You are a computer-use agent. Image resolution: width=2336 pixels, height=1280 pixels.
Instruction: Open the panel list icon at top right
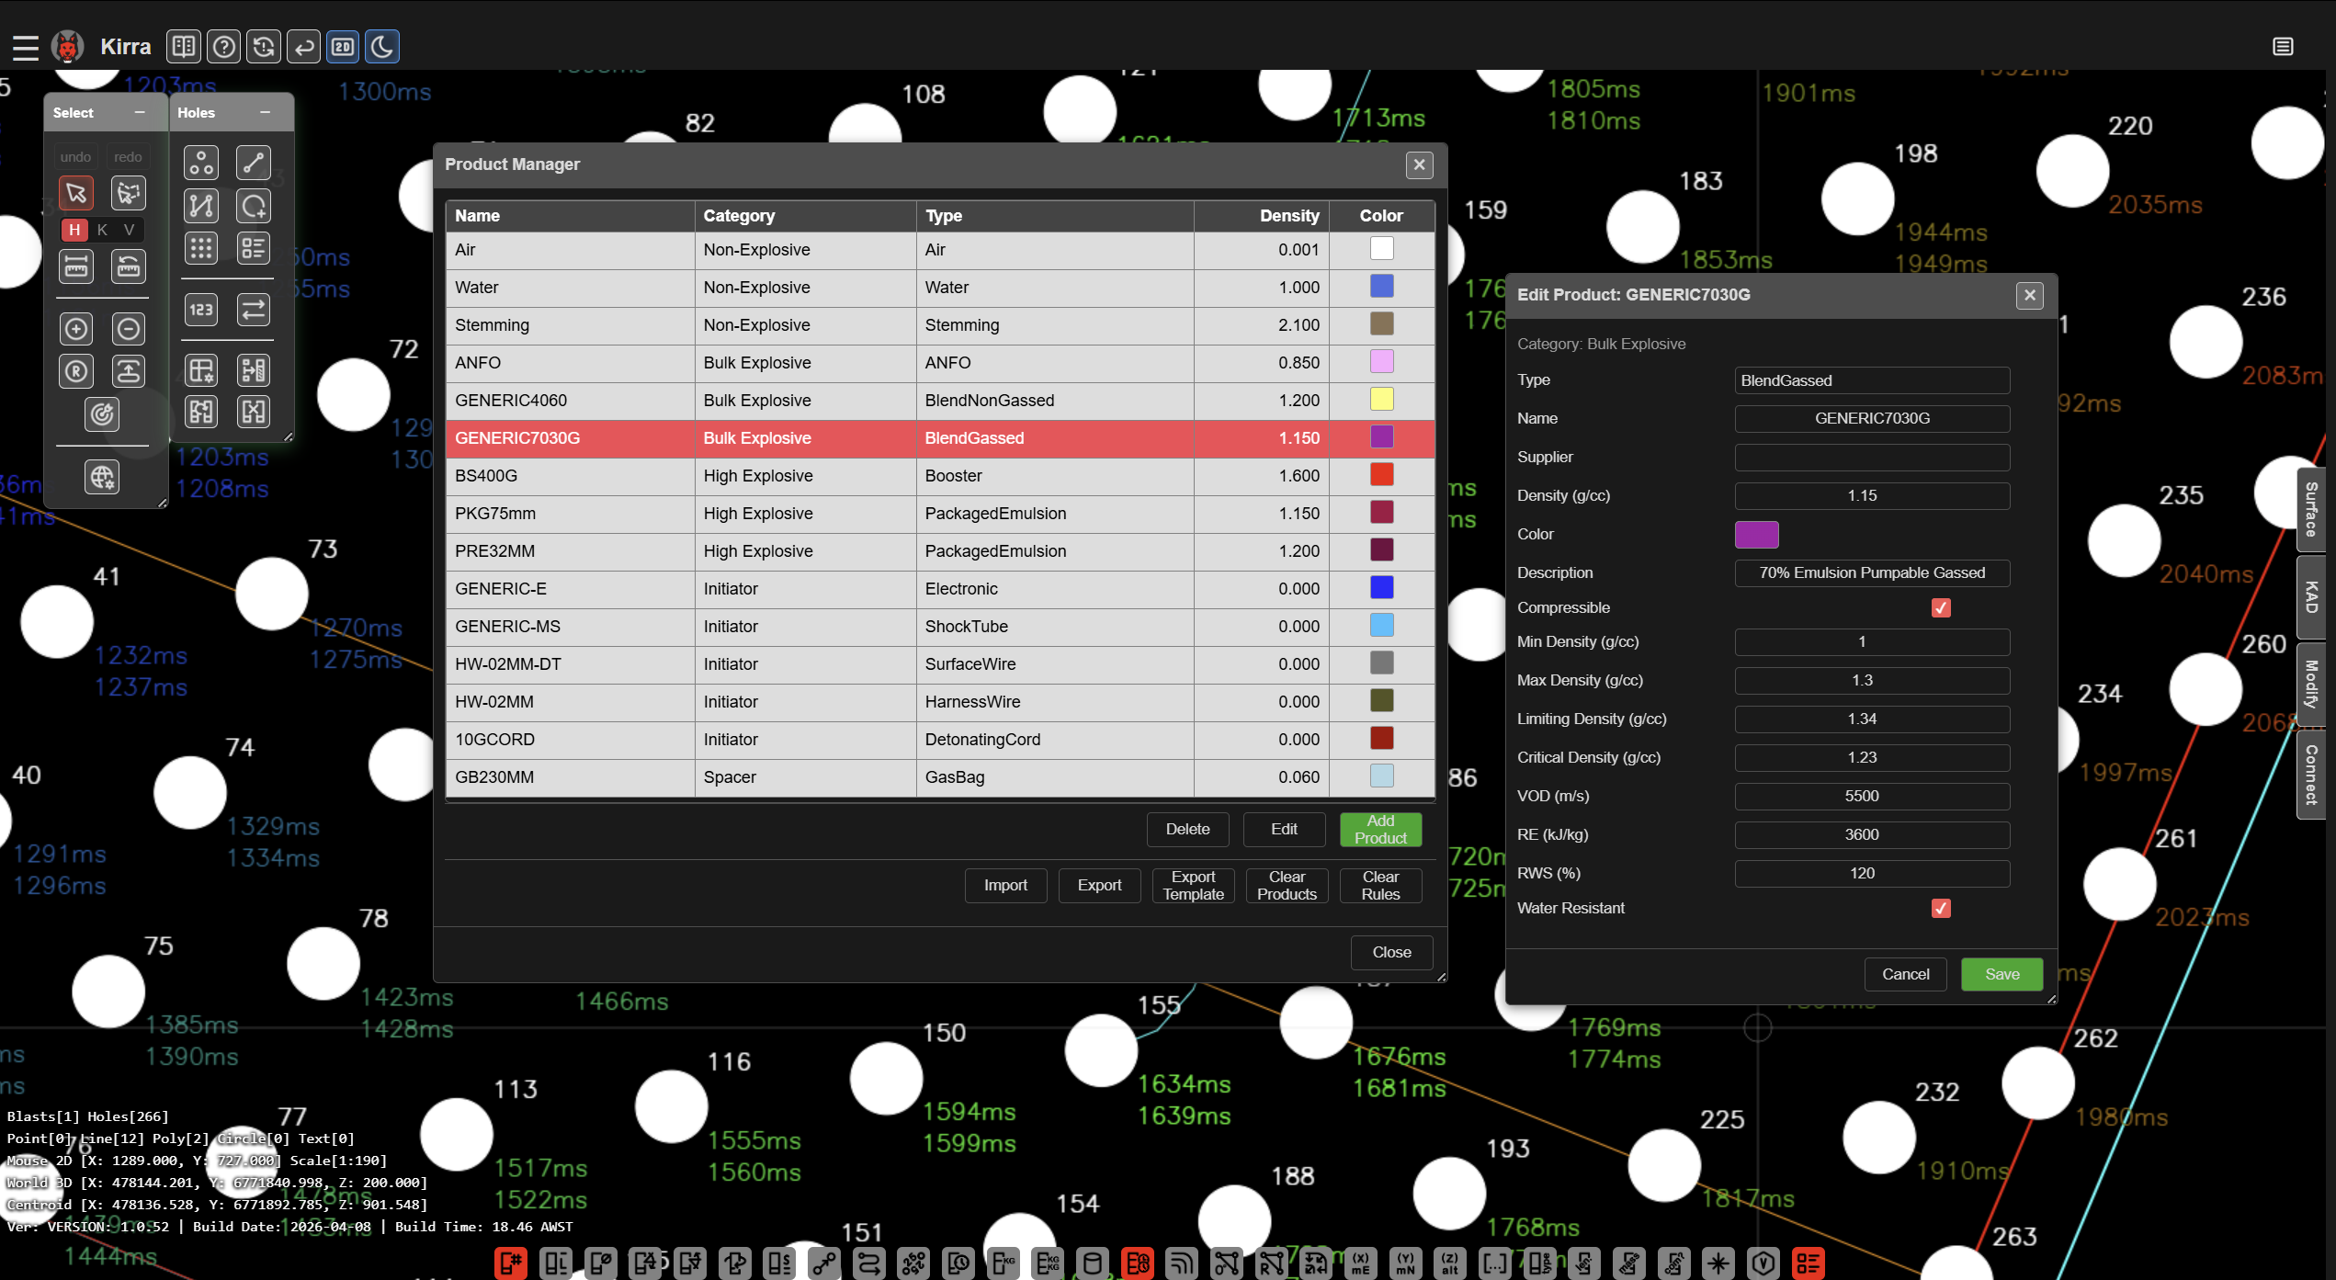[2284, 46]
